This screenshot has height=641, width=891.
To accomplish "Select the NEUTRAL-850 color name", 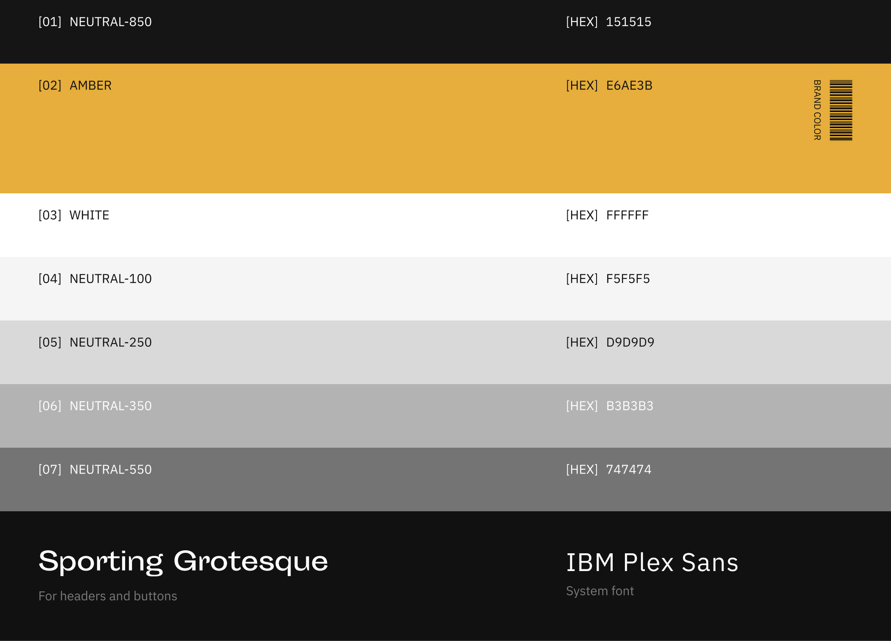I will (x=110, y=22).
